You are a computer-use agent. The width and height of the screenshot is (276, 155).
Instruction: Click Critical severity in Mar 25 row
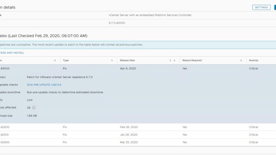254,142
